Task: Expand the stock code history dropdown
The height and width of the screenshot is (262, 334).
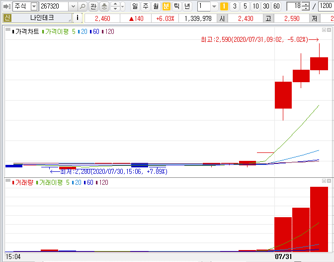Action: [73, 6]
